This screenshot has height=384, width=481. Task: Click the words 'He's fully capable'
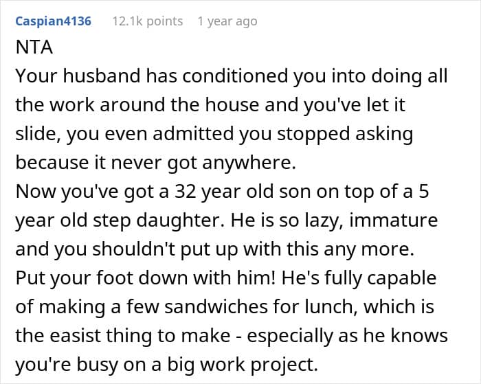click(359, 278)
